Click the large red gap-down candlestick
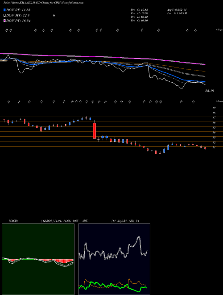 click(x=95, y=131)
